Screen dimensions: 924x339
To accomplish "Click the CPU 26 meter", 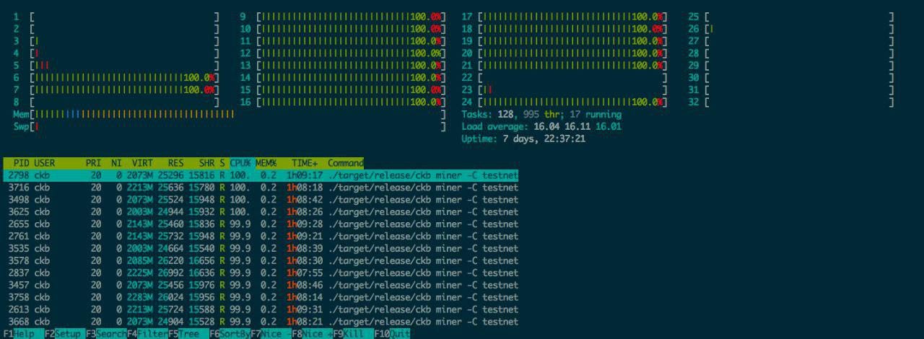I will (x=792, y=28).
